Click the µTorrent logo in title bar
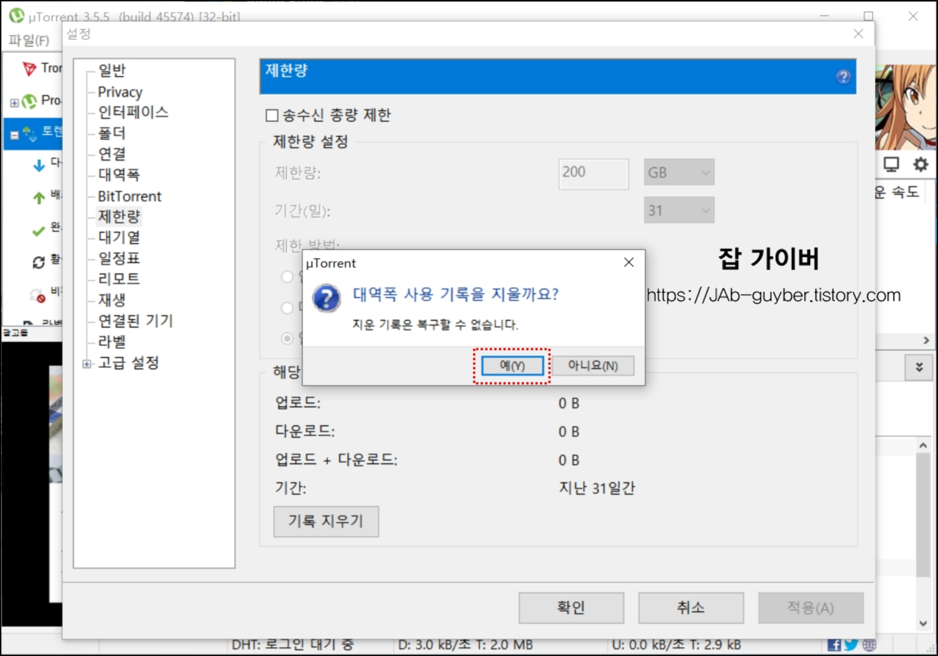This screenshot has height=656, width=938. pos(17,16)
